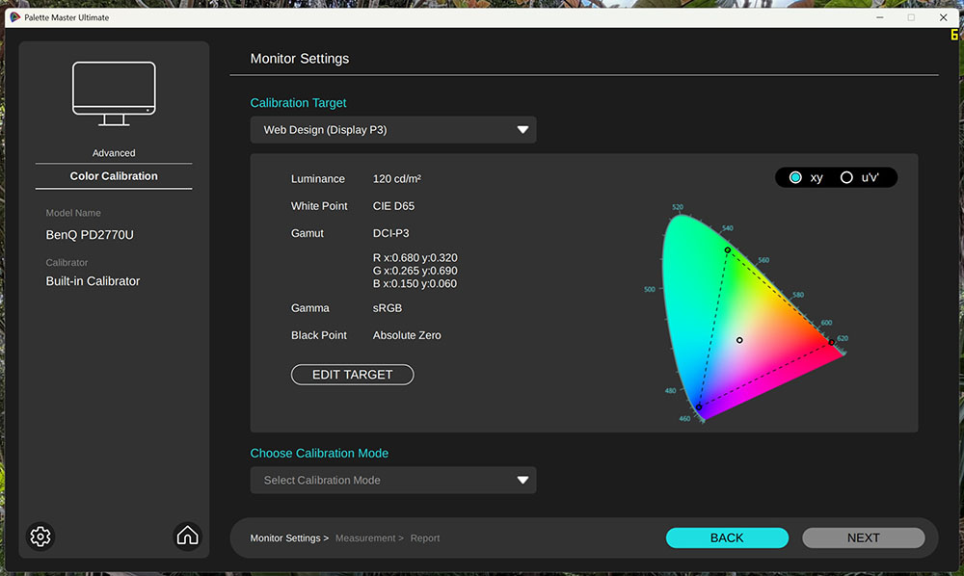Click the Report step in the breadcrumb

point(425,538)
